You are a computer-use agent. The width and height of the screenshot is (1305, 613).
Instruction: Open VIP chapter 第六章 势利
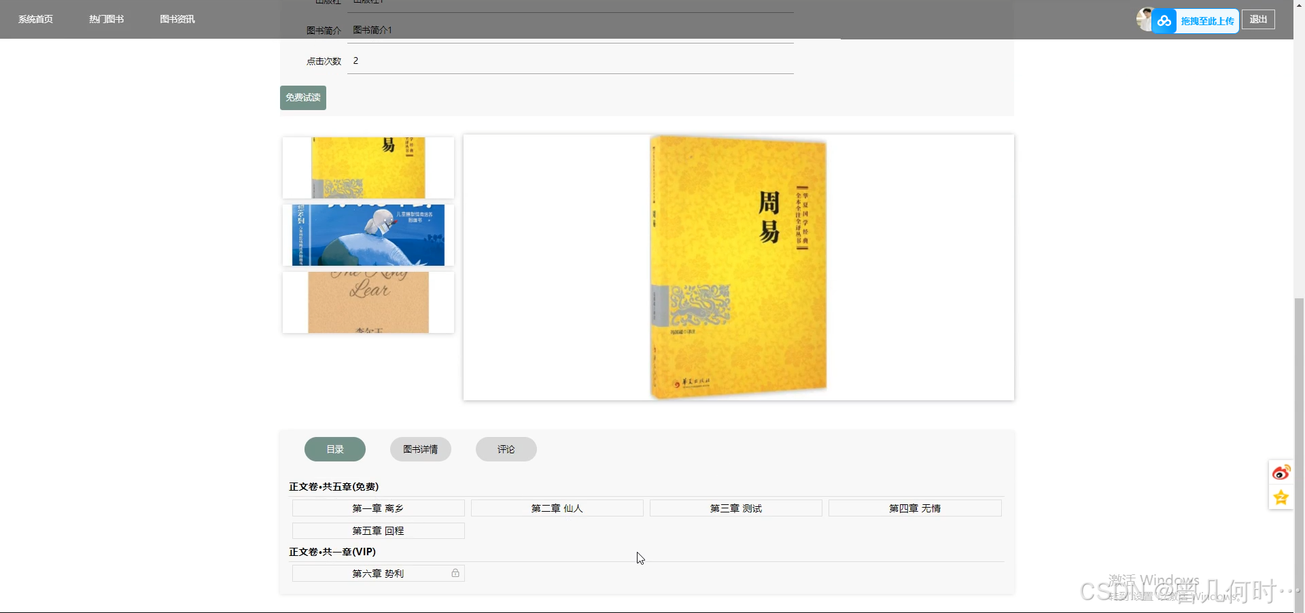379,574
